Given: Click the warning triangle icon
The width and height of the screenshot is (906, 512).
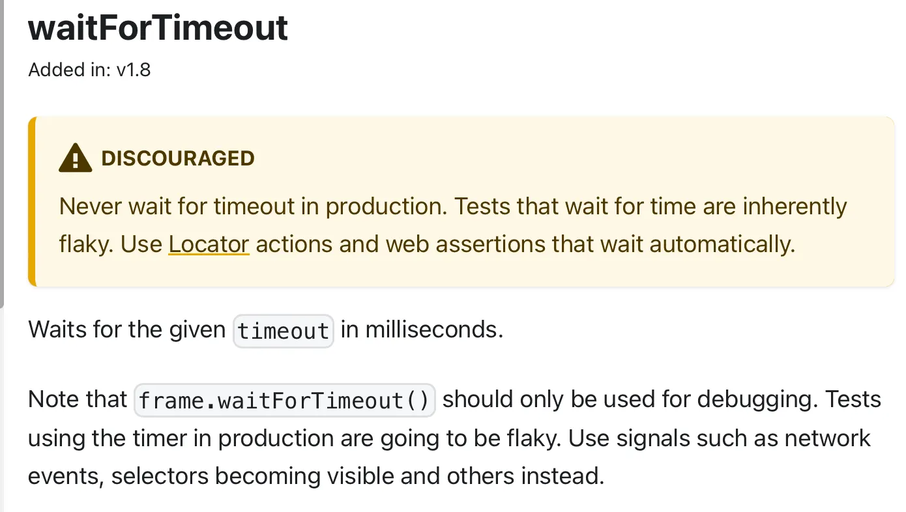Looking at the screenshot, I should [75, 158].
